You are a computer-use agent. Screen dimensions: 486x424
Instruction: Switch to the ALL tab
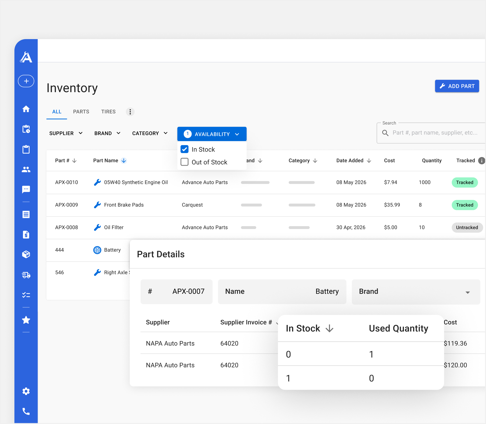coord(57,112)
